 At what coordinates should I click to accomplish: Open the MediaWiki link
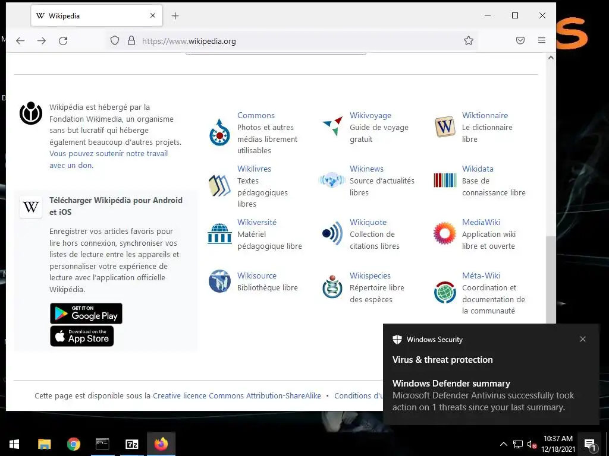(x=481, y=223)
